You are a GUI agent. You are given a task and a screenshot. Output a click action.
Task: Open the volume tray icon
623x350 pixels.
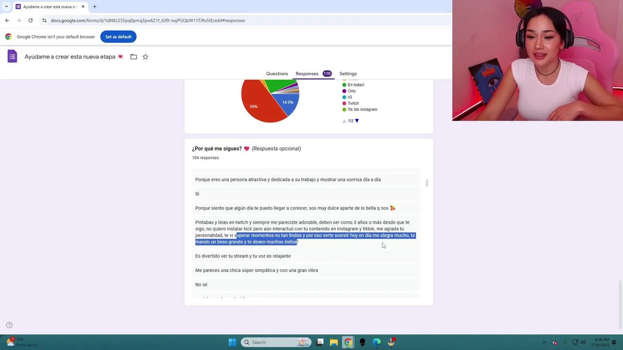point(583,342)
